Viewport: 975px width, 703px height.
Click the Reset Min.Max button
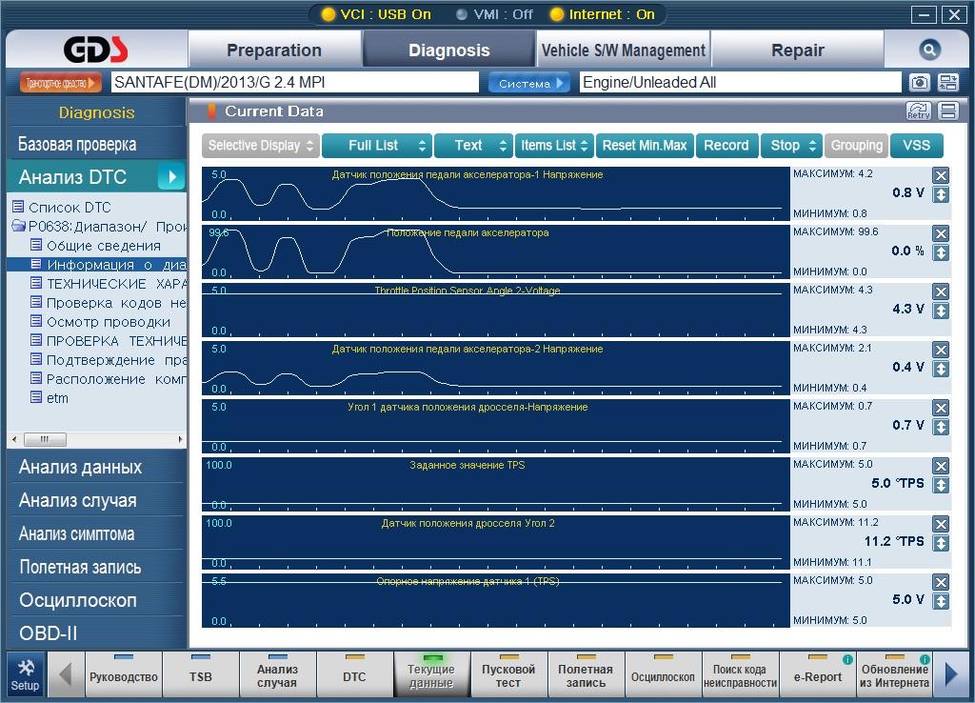point(645,146)
